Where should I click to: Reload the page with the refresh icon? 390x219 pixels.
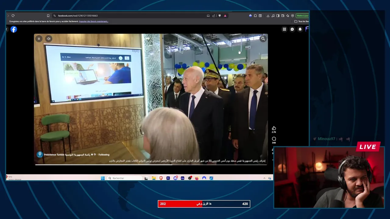13,16
